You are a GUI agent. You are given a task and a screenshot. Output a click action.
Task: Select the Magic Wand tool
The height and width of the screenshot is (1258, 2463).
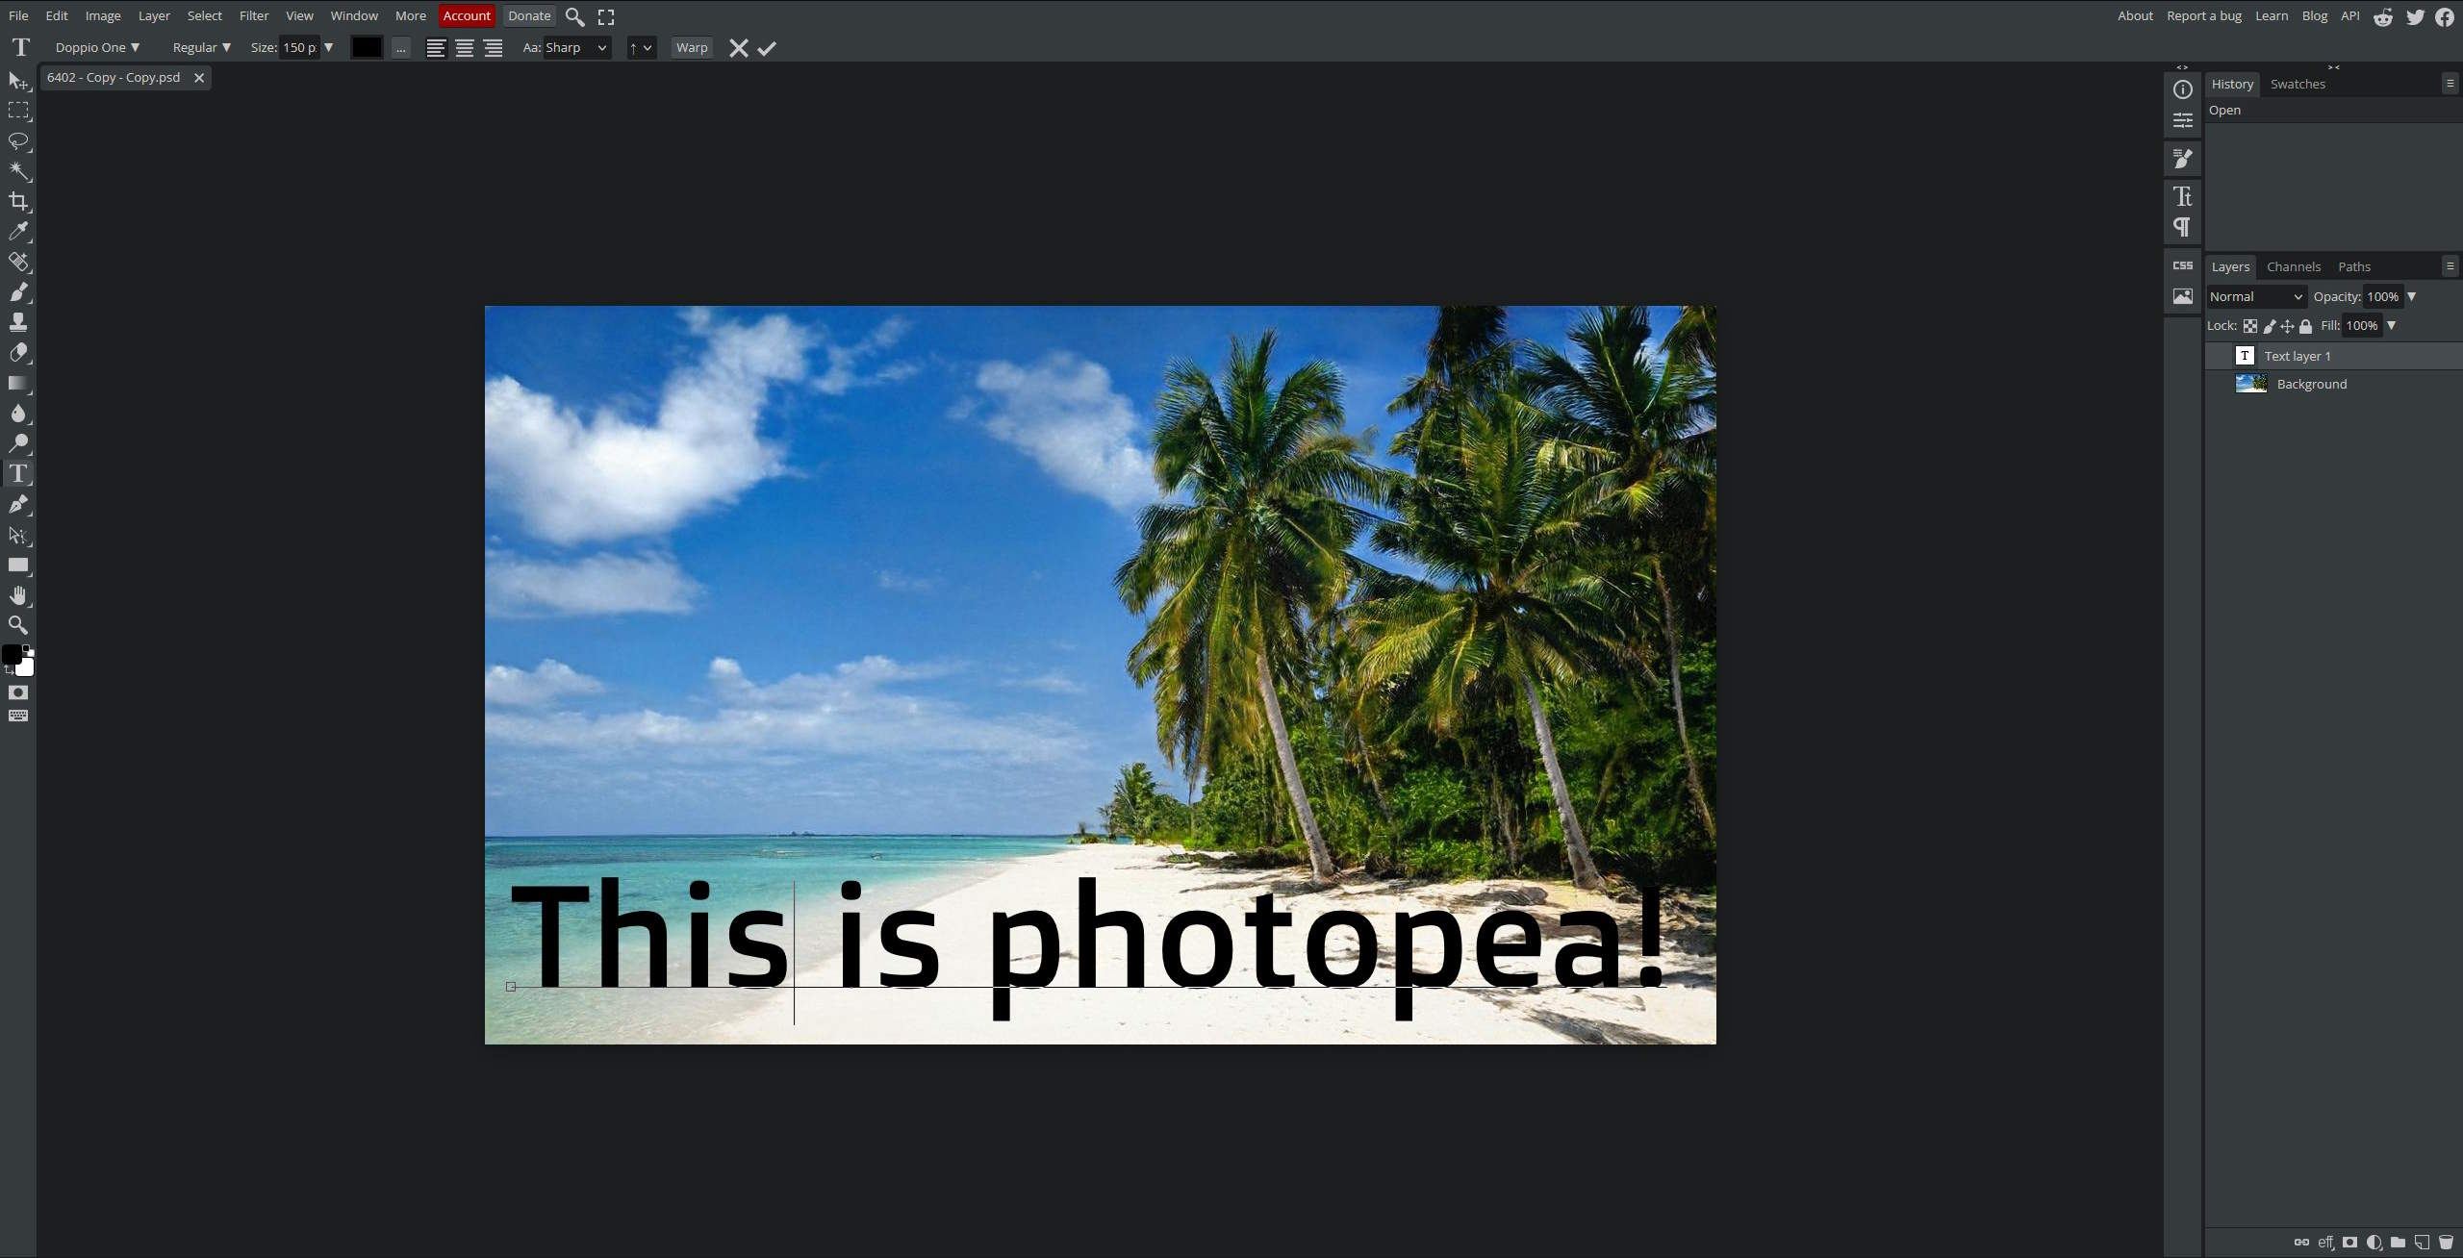[x=18, y=171]
